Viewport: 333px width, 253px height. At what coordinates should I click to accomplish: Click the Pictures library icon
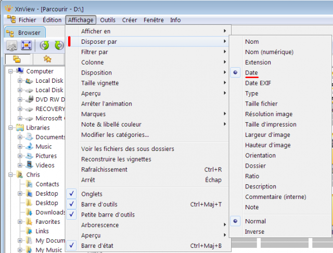pos(29,156)
